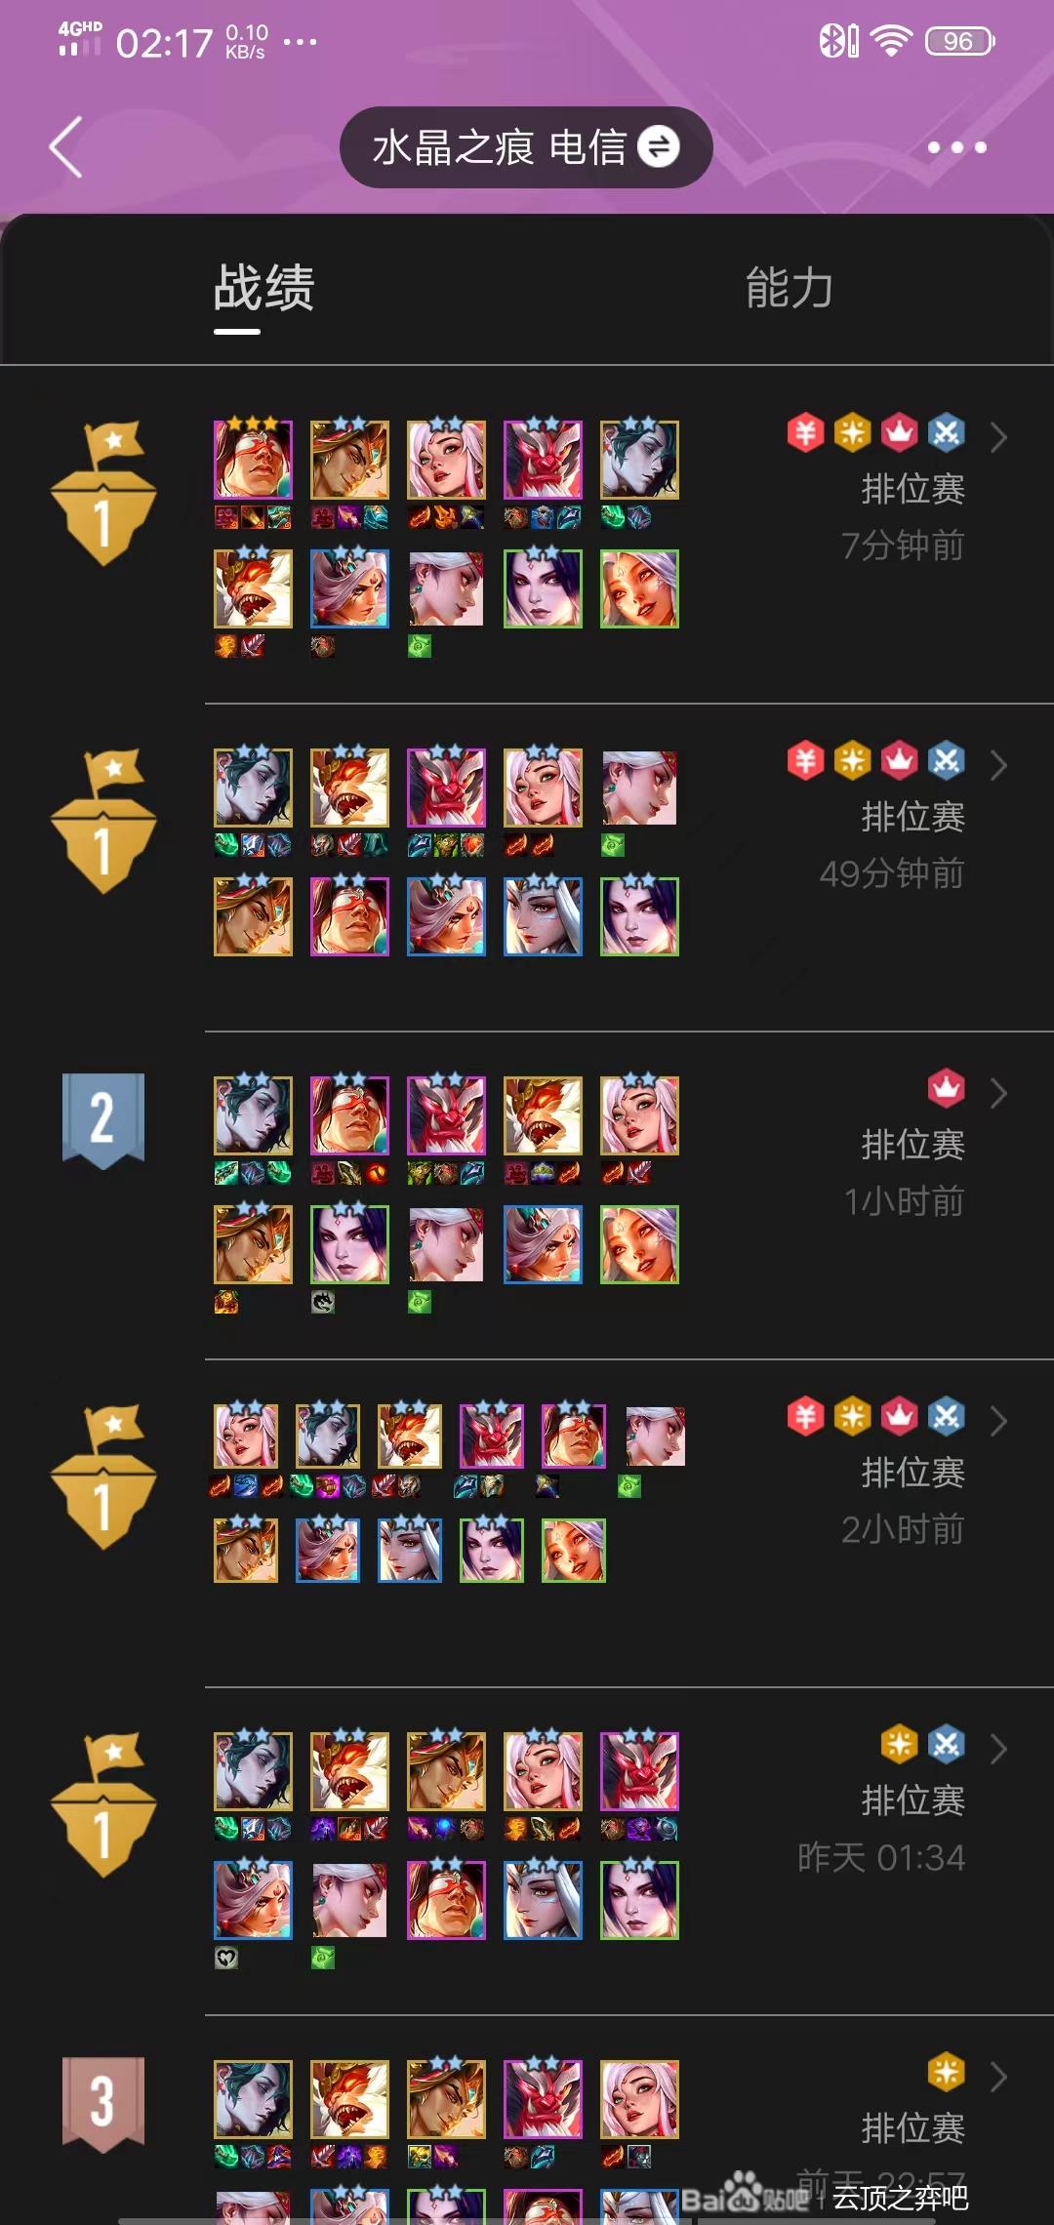This screenshot has width=1054, height=2225.
Task: Tap red crown badge on 1小时前 match
Action: 947,1088
